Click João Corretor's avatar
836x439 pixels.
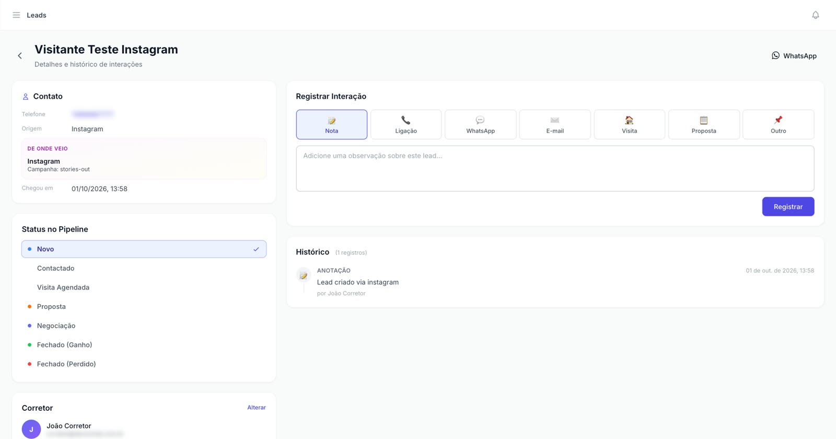pyautogui.click(x=31, y=429)
